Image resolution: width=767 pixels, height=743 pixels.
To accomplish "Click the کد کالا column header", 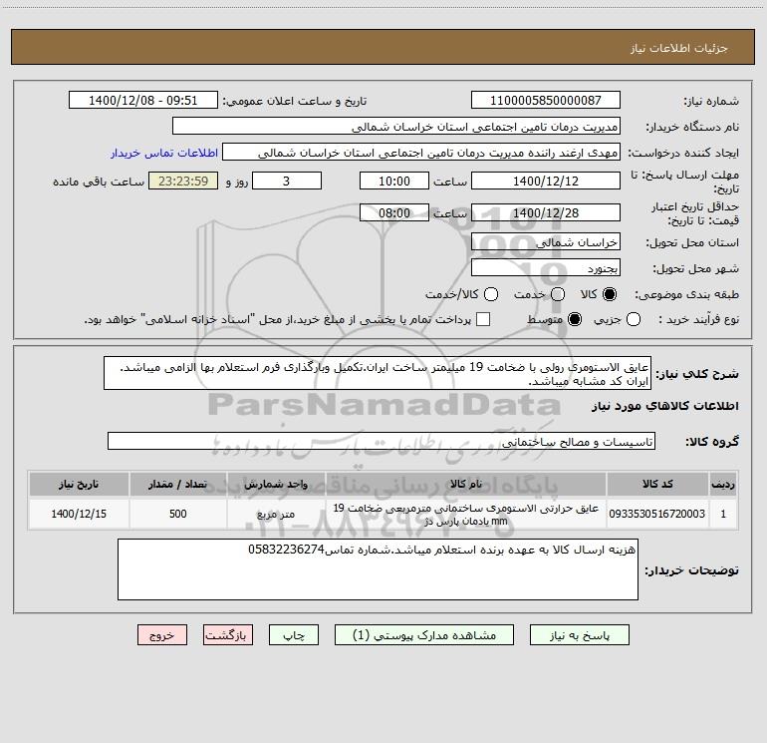I will [x=657, y=484].
